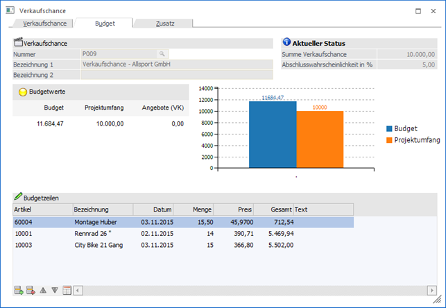
Task: Click the blue Budget legend swatch
Action: point(390,128)
